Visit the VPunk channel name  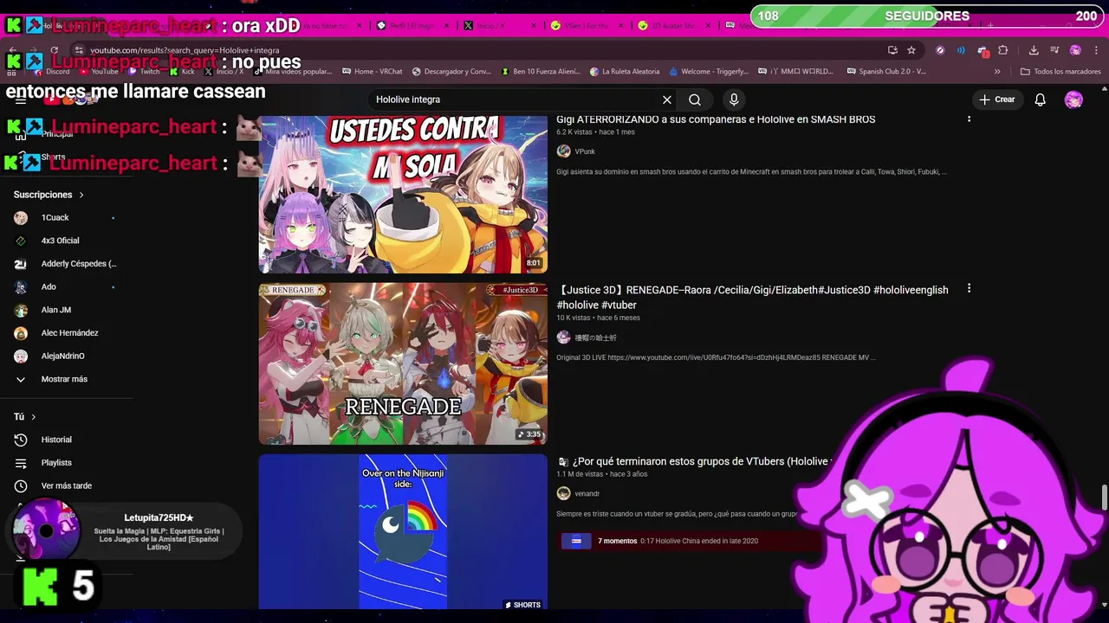pyautogui.click(x=585, y=151)
